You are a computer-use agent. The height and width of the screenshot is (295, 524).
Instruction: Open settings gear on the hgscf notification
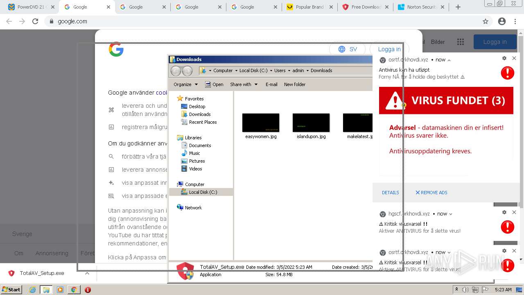click(504, 212)
